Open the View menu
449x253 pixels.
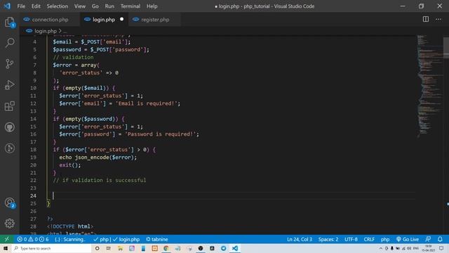point(80,6)
